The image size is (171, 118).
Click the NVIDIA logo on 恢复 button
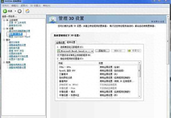point(129,50)
